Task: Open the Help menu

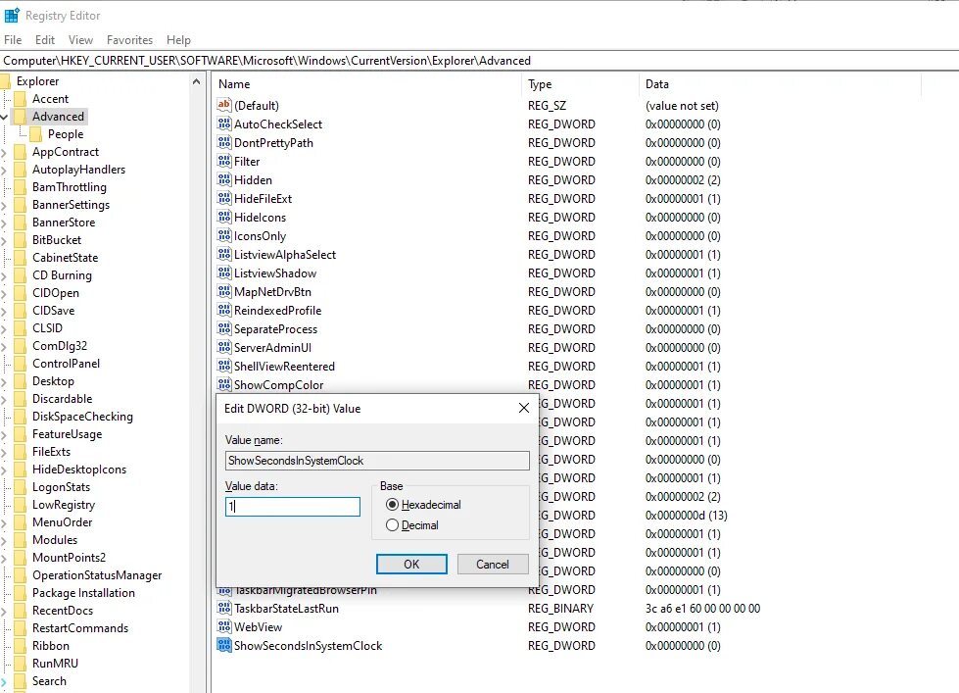Action: click(x=178, y=40)
